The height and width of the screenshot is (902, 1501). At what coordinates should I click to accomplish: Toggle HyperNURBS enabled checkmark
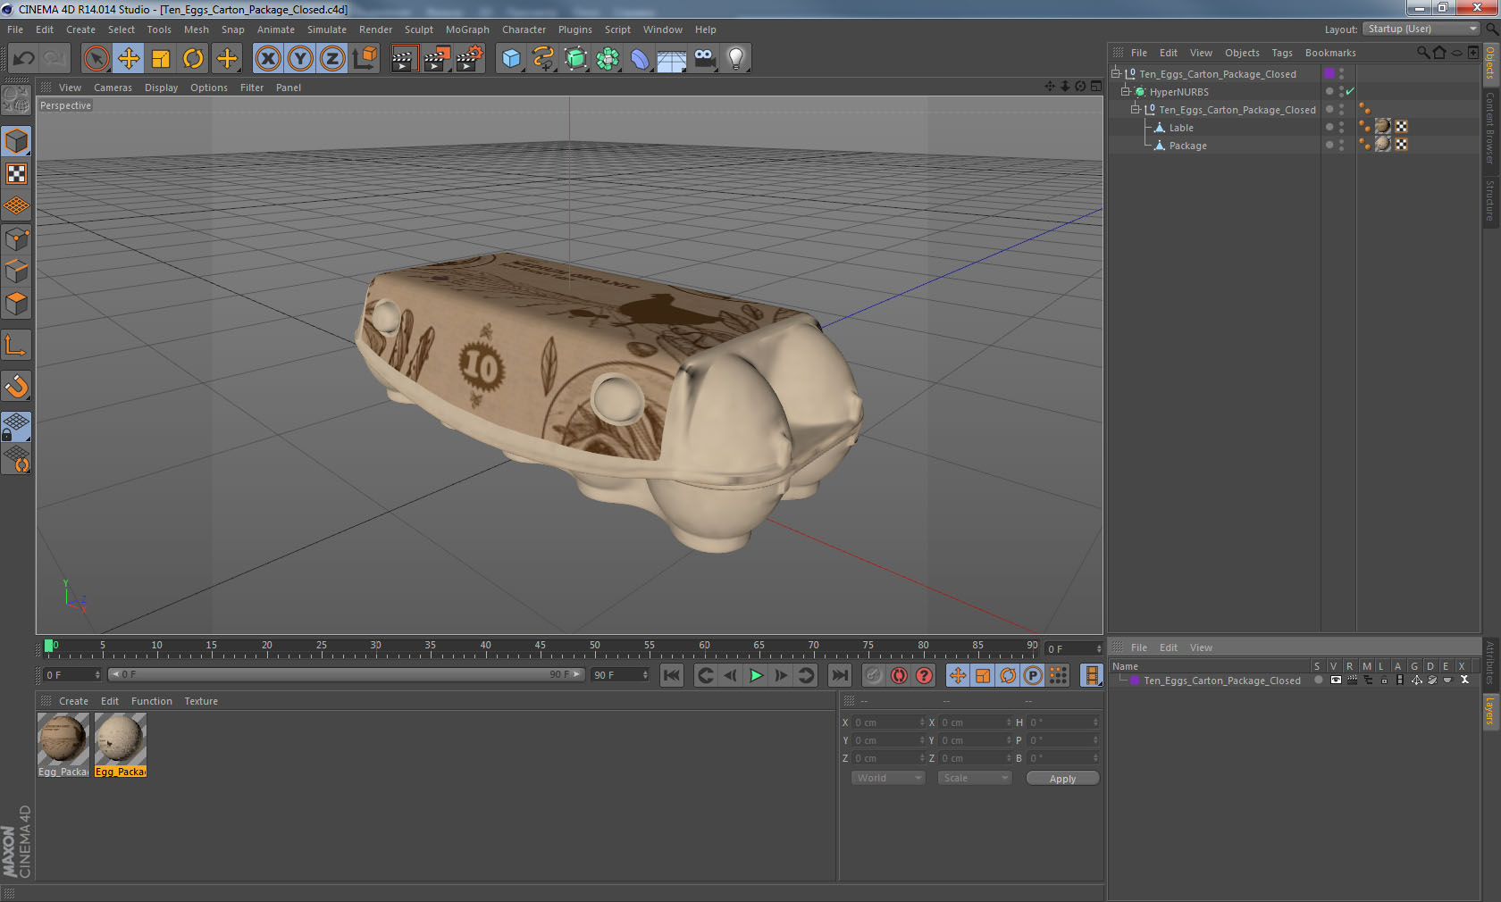(1350, 91)
